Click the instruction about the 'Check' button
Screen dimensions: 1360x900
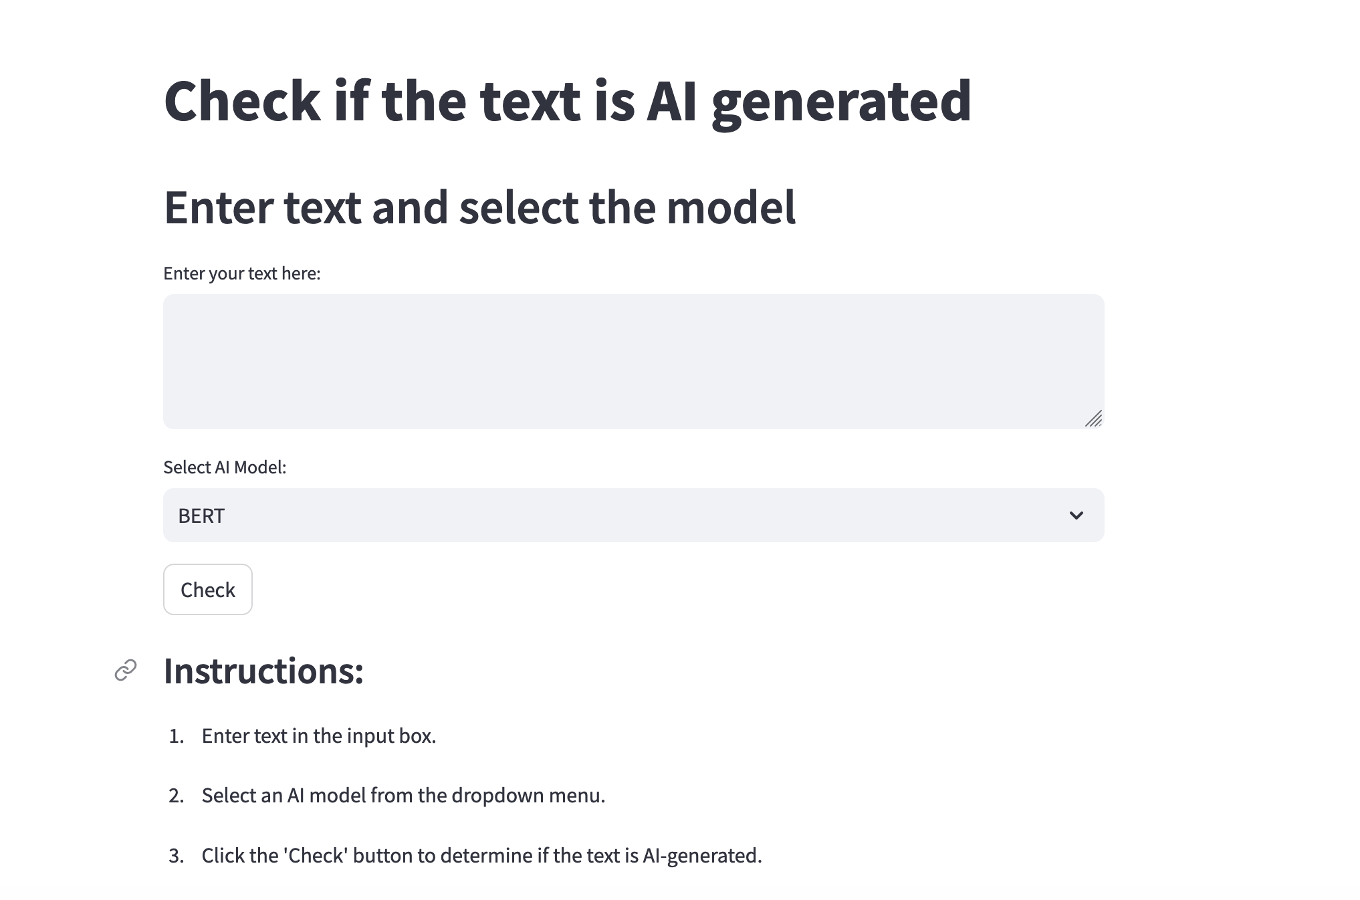481,856
